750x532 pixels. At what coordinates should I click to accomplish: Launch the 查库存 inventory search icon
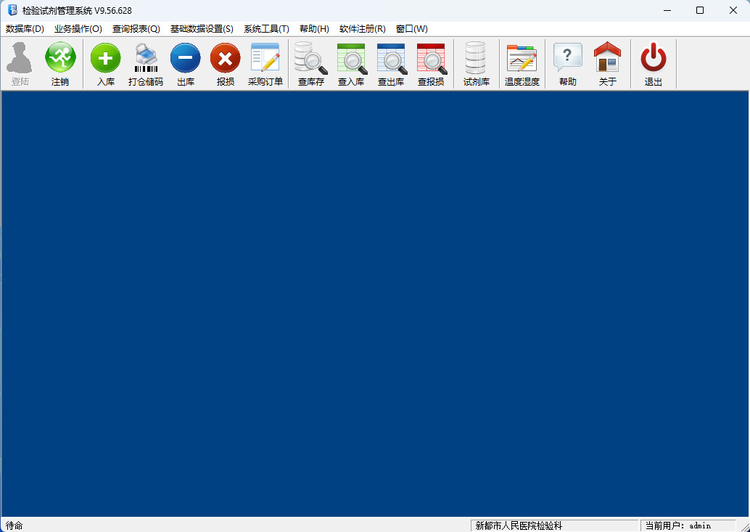[311, 58]
